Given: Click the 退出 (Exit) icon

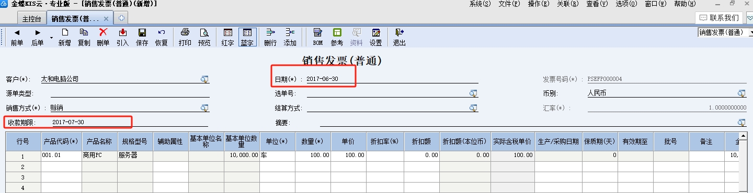Looking at the screenshot, I should (x=399, y=37).
